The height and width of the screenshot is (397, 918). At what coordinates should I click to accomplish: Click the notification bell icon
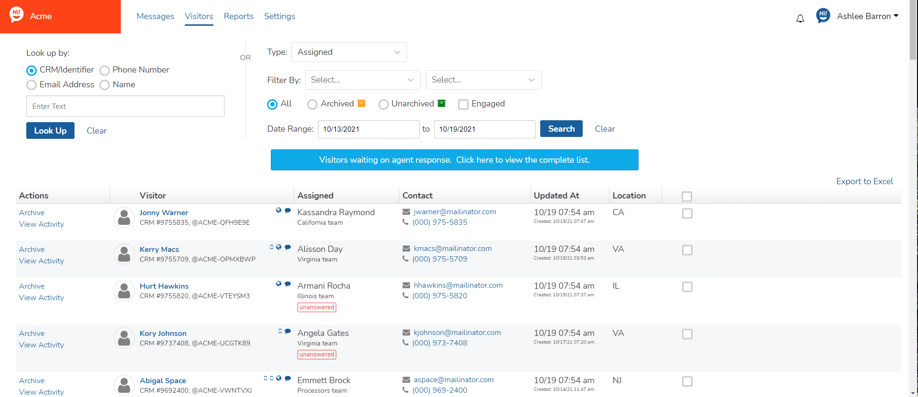click(x=800, y=19)
